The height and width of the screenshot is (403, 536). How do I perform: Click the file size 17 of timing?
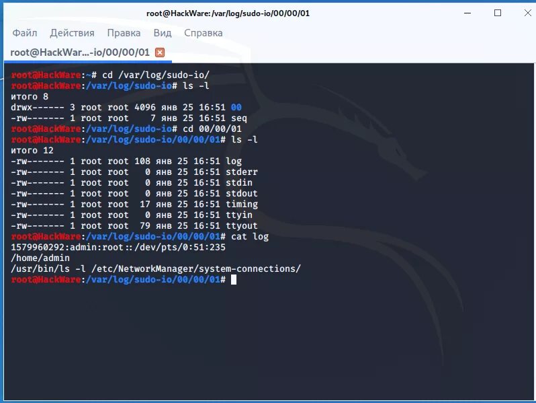(145, 205)
